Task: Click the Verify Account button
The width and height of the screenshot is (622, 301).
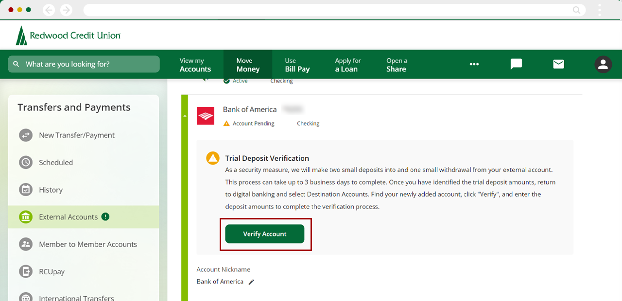Action: tap(265, 234)
